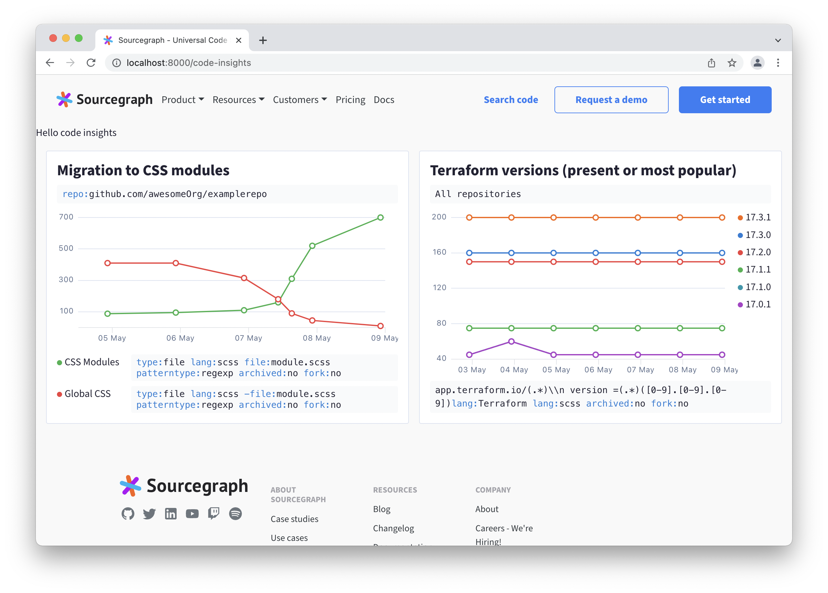Click the green CSS Modules legend dot
828x593 pixels.
click(x=60, y=362)
